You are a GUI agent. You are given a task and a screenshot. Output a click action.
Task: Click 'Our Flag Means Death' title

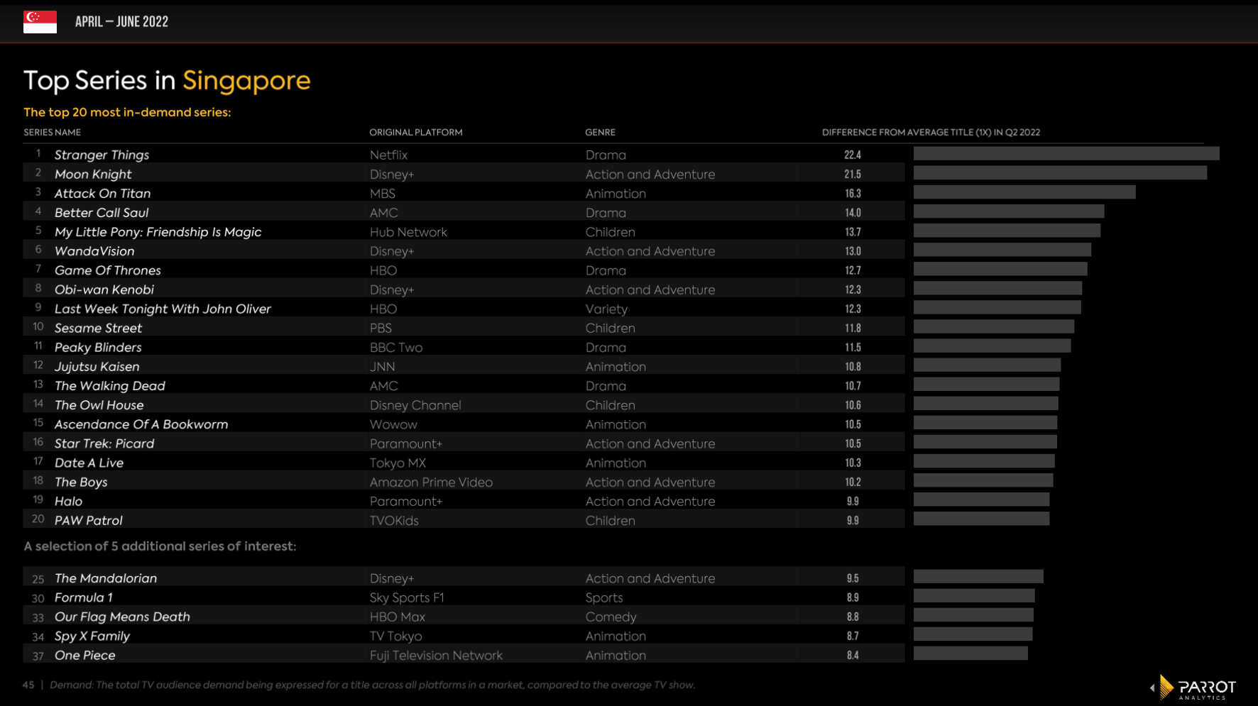(122, 617)
